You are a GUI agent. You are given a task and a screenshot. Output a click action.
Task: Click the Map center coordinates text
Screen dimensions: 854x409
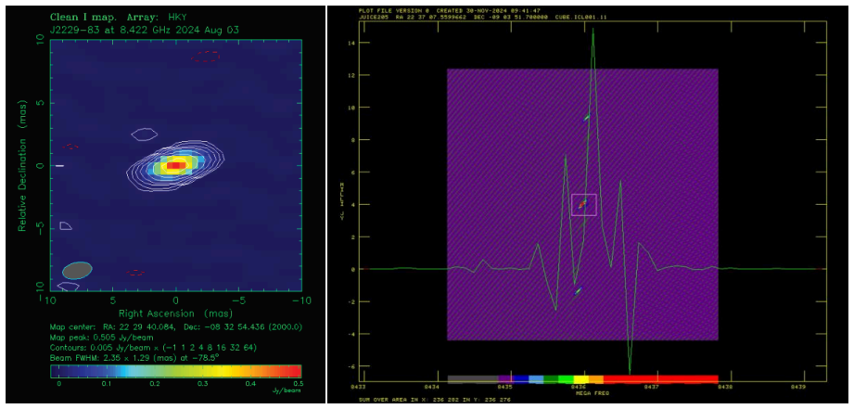(x=176, y=327)
